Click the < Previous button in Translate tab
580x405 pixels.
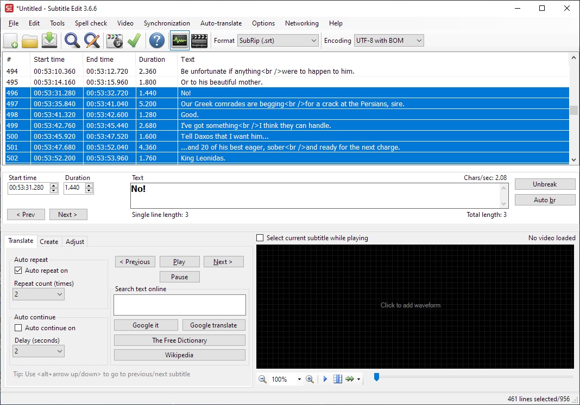pos(135,262)
